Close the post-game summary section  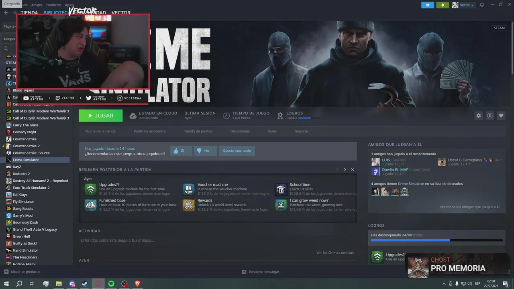[353, 170]
